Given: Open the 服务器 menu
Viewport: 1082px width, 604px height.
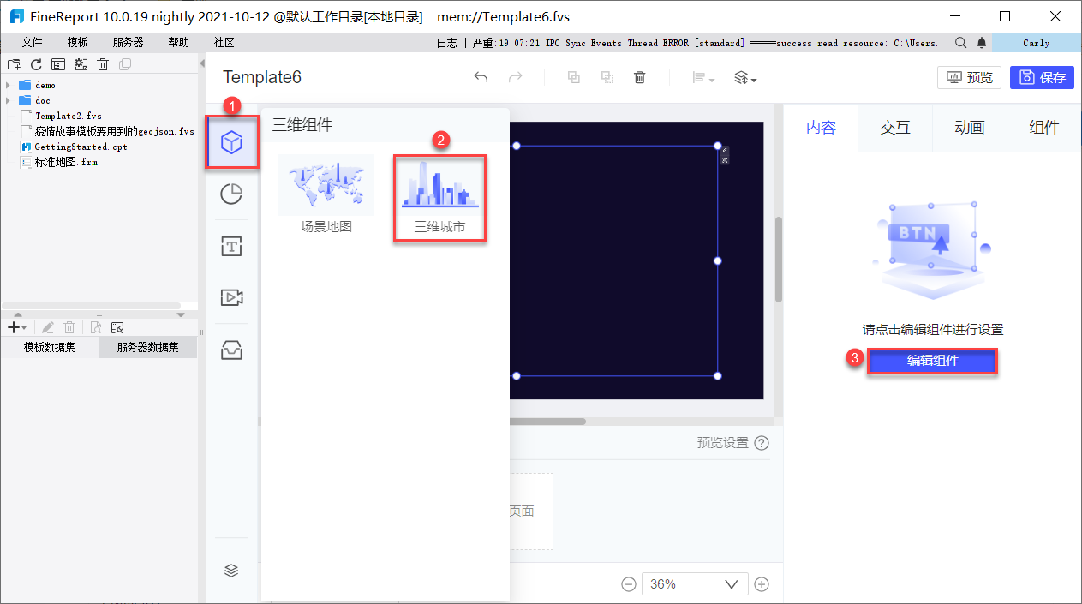Looking at the screenshot, I should tap(129, 43).
